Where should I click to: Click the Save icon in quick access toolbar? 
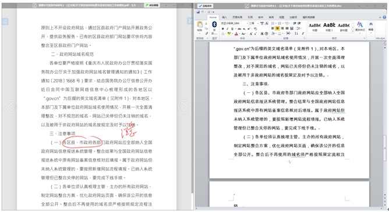click(x=198, y=12)
